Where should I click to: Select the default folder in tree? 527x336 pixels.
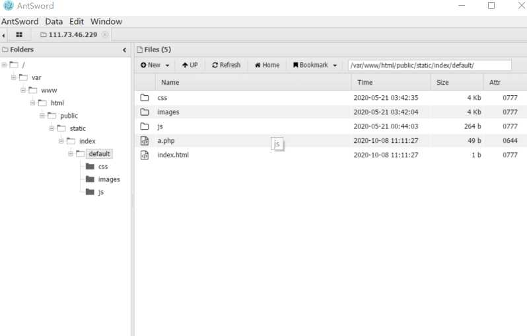tap(99, 154)
